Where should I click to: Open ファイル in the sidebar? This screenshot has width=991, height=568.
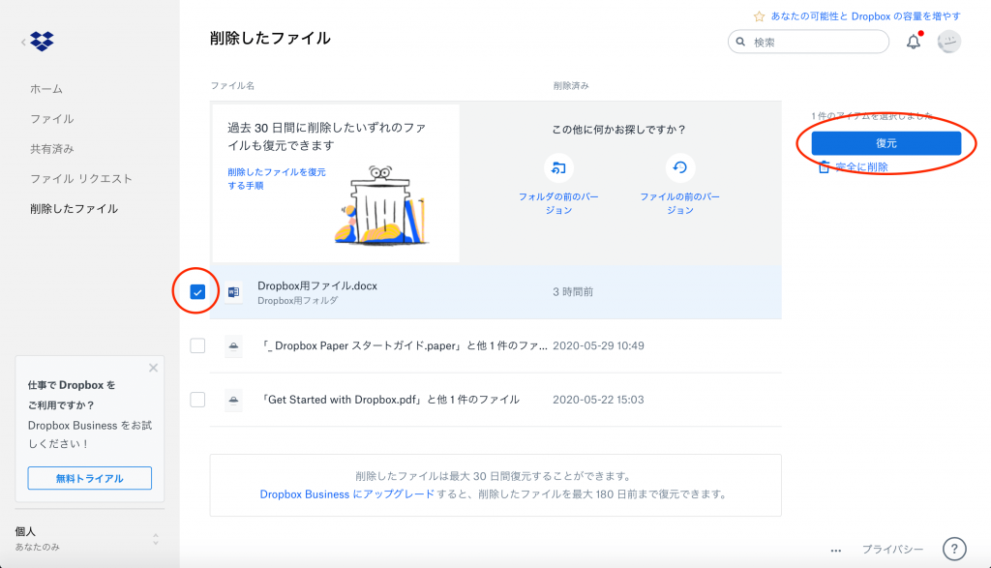(52, 119)
